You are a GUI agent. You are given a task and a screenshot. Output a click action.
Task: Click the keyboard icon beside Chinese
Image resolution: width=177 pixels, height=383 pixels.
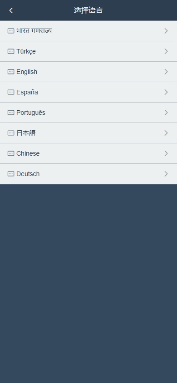11,153
